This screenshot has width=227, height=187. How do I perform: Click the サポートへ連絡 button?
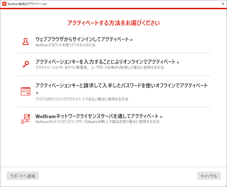tap(23, 176)
